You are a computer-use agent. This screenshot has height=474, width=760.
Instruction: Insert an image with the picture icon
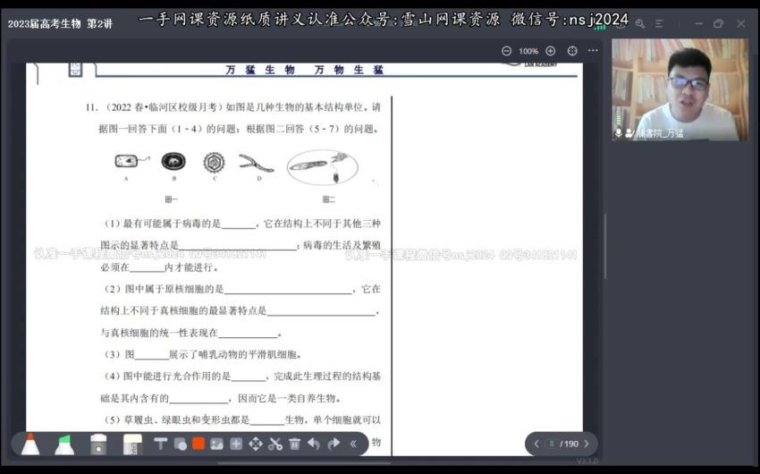point(217,444)
